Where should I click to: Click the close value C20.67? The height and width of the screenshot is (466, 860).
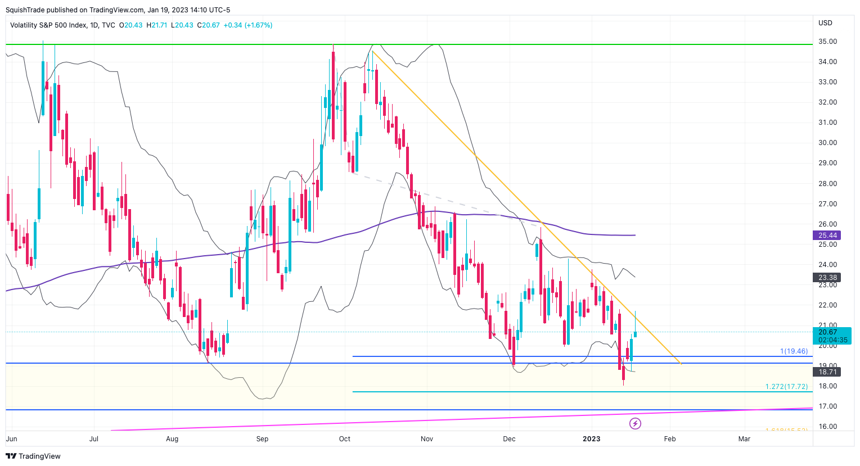pos(208,25)
